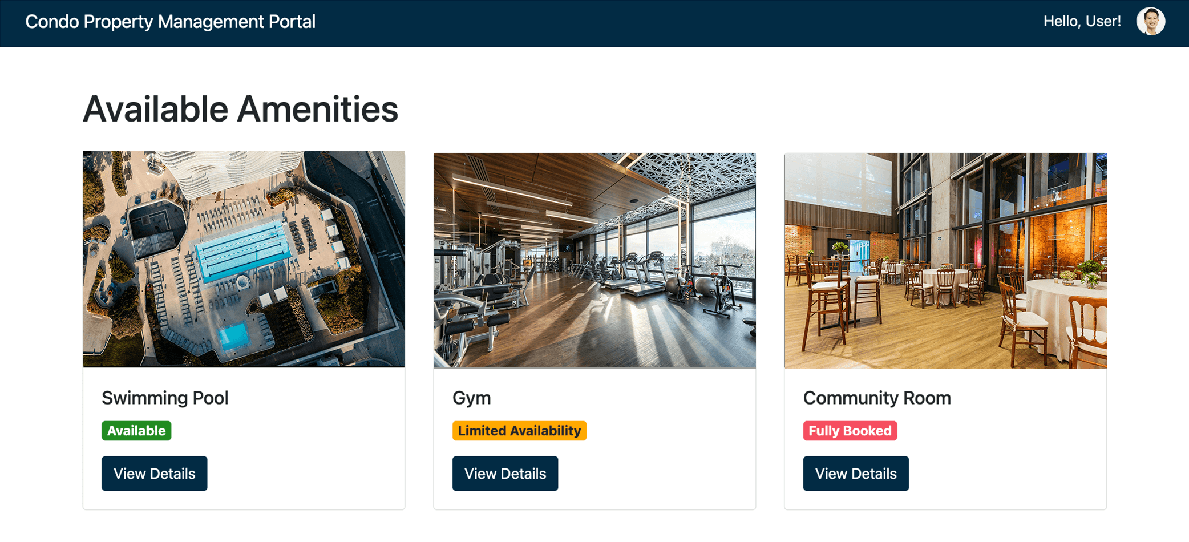Select the Limited Availability status badge

pos(520,431)
